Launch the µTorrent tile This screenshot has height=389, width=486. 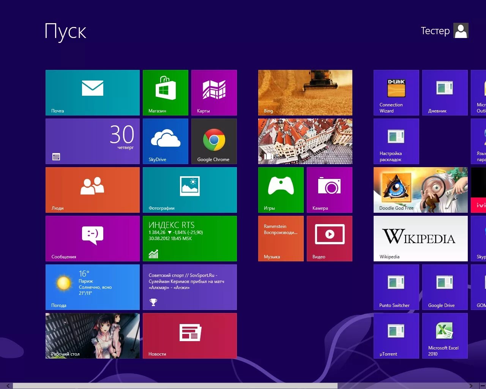click(396, 336)
